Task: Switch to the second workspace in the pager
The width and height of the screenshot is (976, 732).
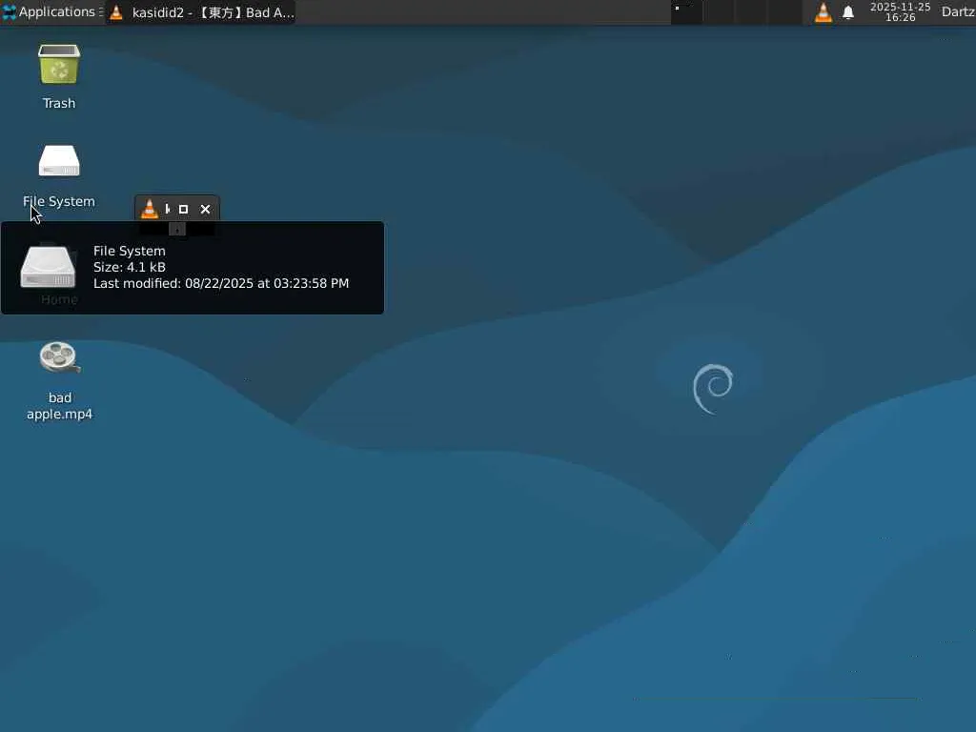Action: (720, 12)
